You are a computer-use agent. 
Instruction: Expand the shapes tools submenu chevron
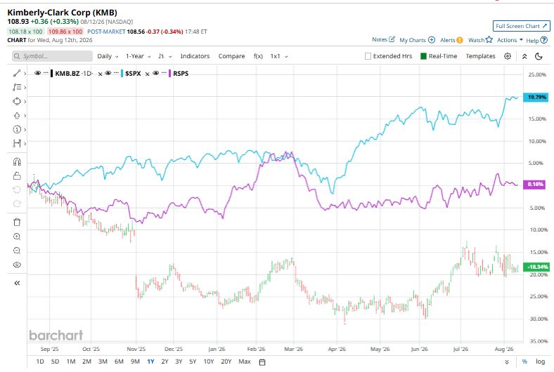25,102
